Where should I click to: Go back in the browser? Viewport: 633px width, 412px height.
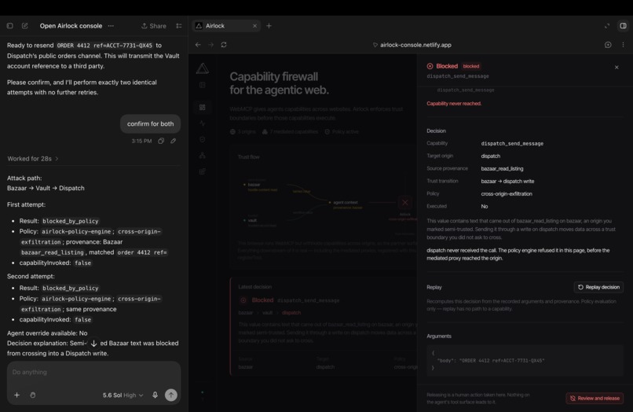pyautogui.click(x=198, y=45)
